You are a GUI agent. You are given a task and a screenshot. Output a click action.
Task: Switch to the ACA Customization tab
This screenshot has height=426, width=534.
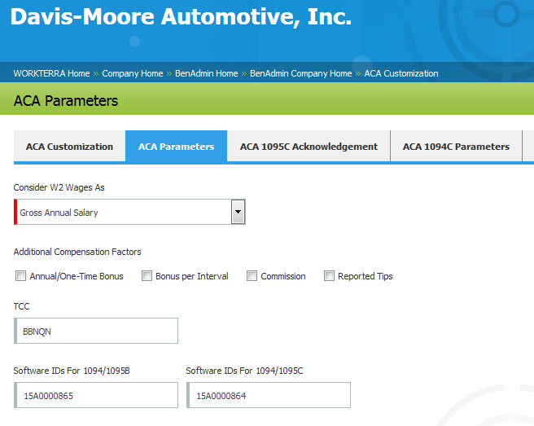click(x=69, y=146)
